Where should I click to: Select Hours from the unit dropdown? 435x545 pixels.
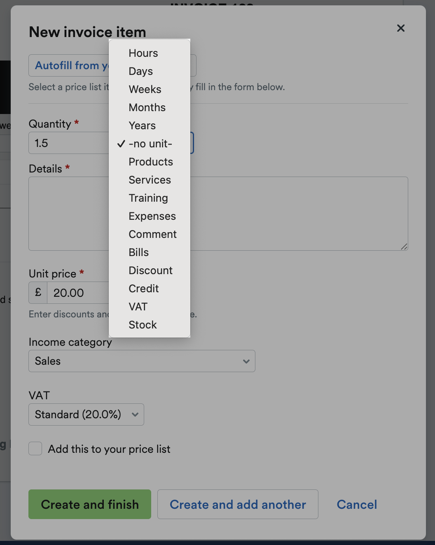coord(143,53)
